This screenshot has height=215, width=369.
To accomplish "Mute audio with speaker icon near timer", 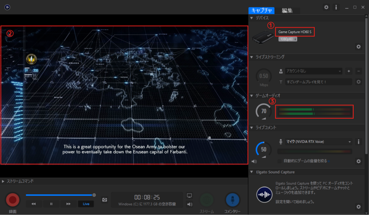I will 189,204.
